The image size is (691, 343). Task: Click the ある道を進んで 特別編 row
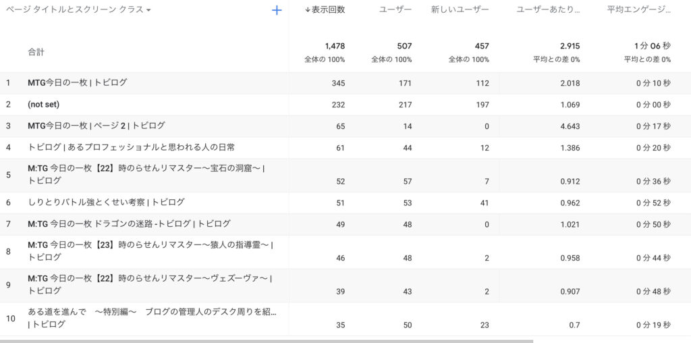tap(152, 317)
